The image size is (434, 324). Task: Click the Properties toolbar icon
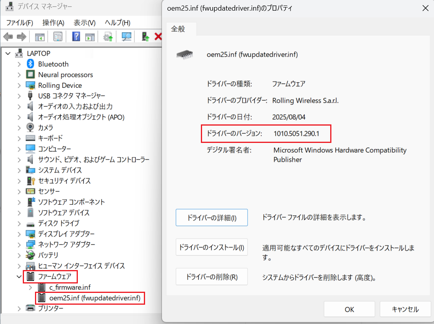click(x=58, y=37)
